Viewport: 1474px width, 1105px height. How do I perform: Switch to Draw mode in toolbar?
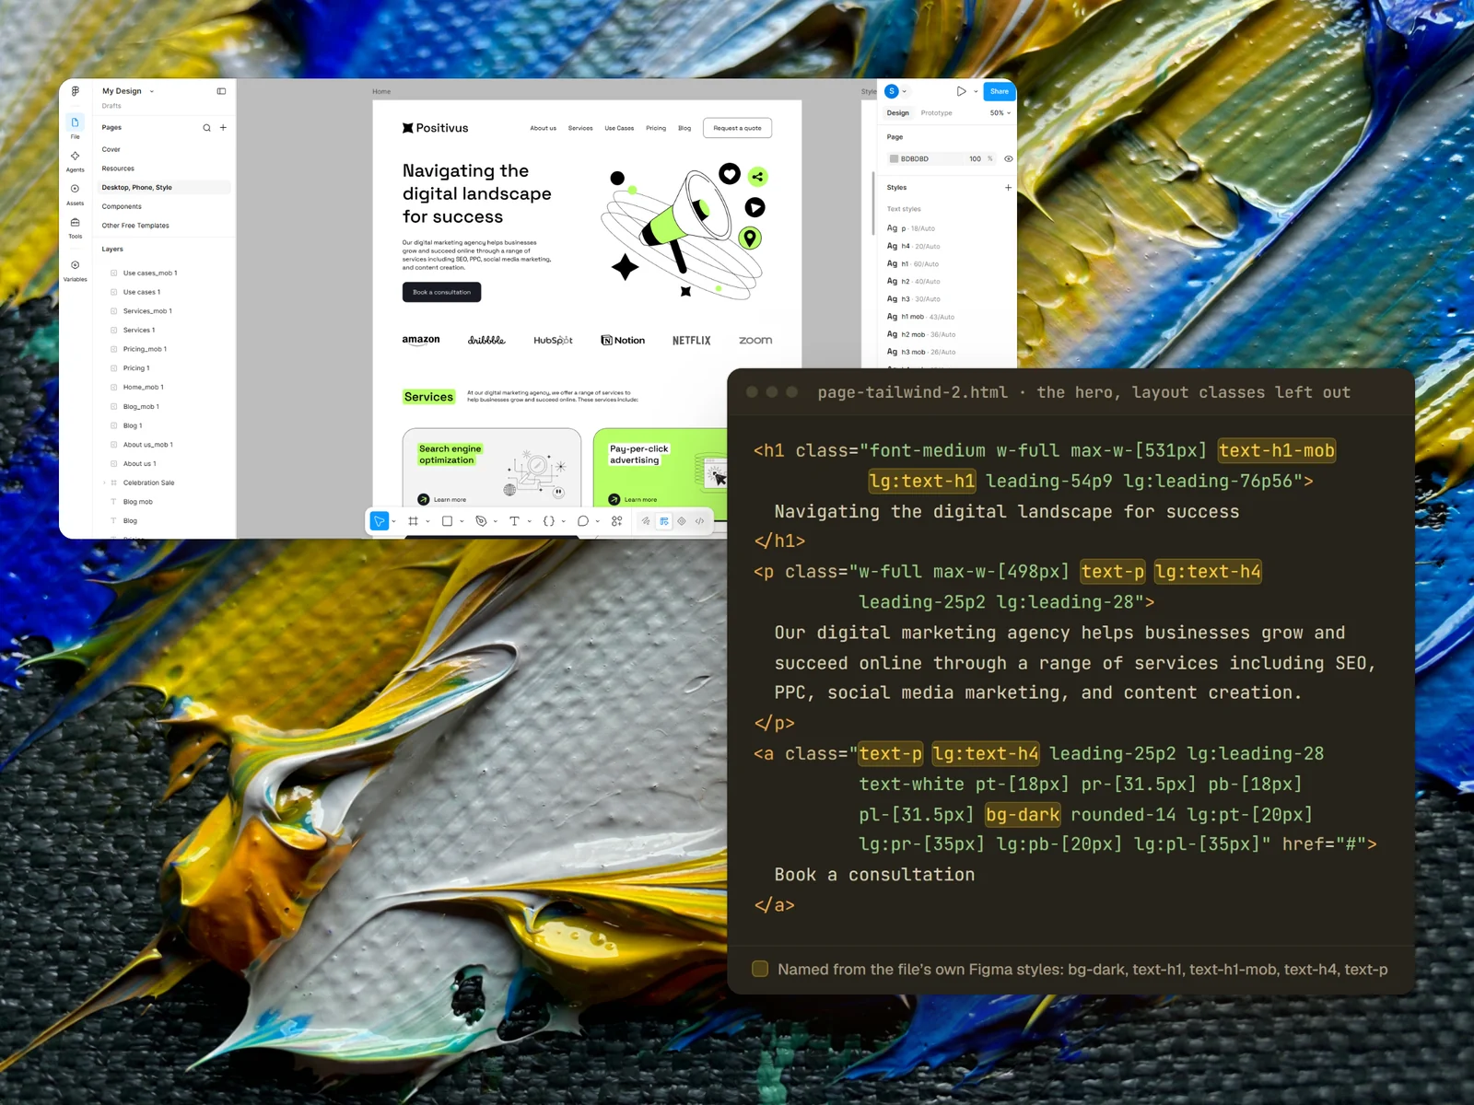click(x=646, y=521)
